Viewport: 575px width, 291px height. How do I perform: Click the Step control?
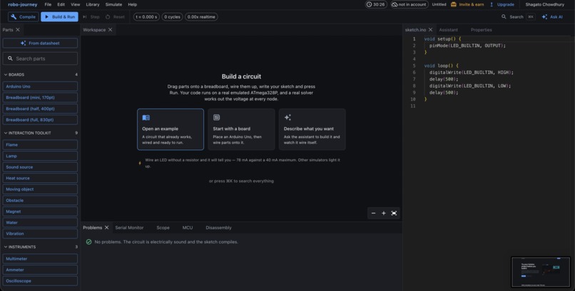[x=91, y=17]
